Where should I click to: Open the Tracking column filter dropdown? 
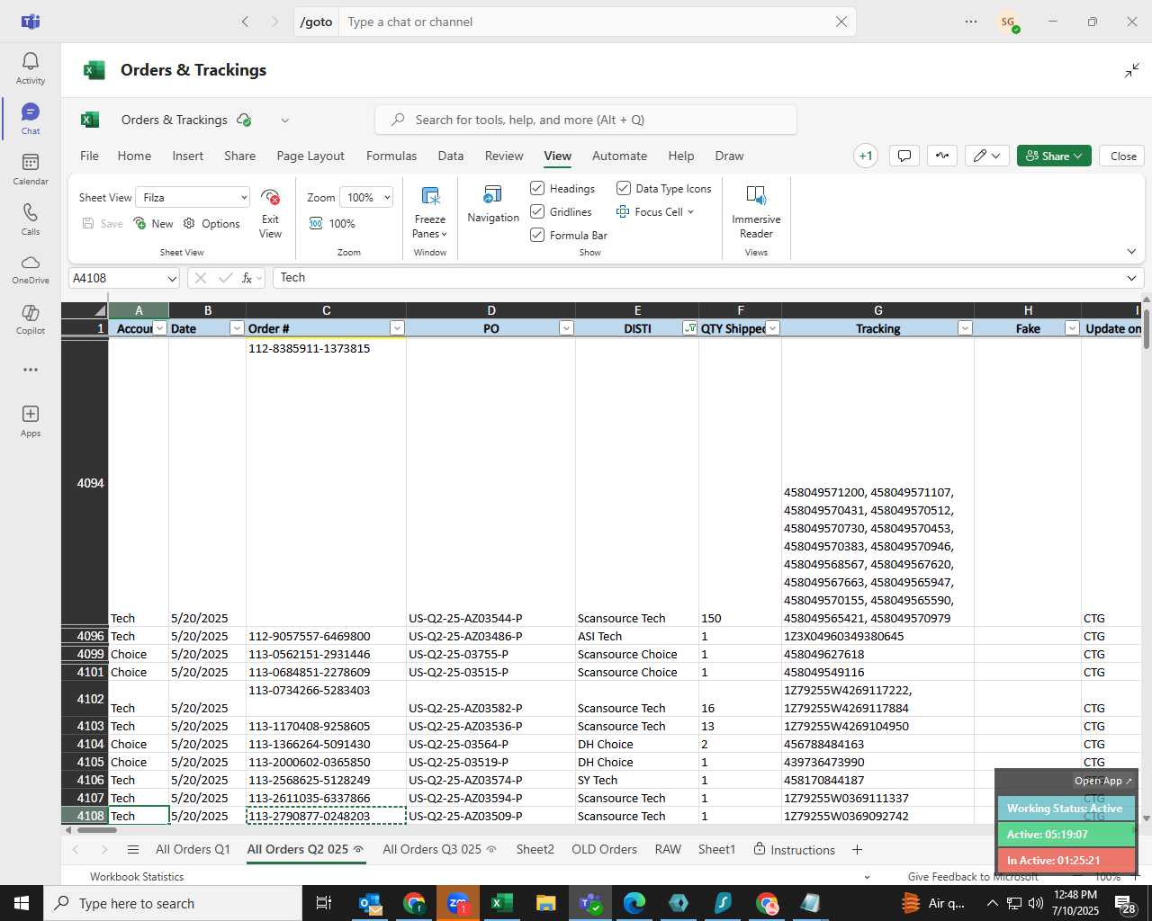(x=965, y=328)
